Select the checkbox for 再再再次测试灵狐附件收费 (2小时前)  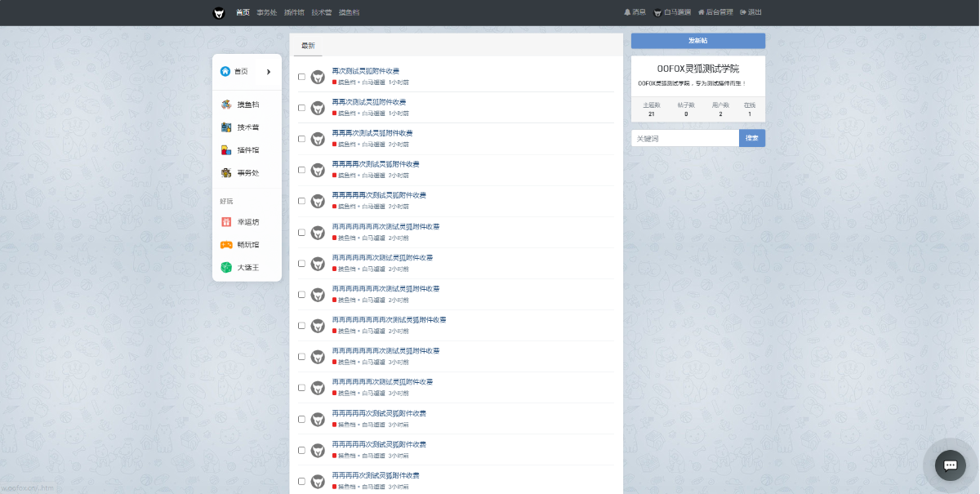click(301, 139)
